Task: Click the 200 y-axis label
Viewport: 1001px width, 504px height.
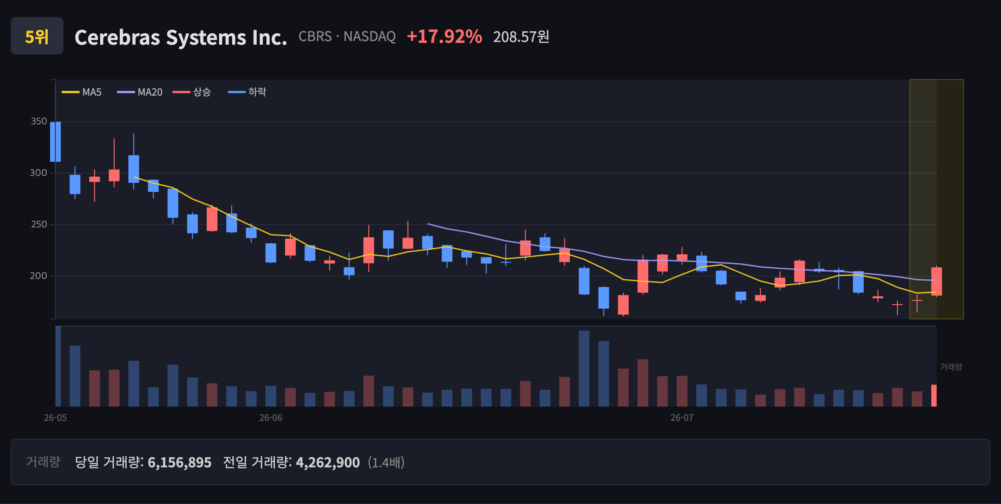Action: [38, 276]
